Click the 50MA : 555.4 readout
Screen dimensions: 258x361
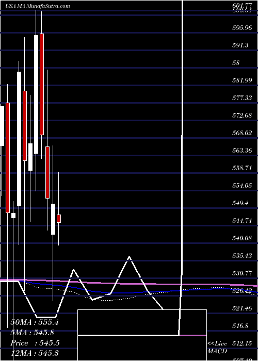(35, 322)
